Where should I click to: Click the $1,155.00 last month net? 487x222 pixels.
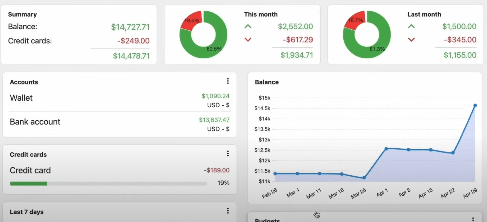(x=460, y=55)
